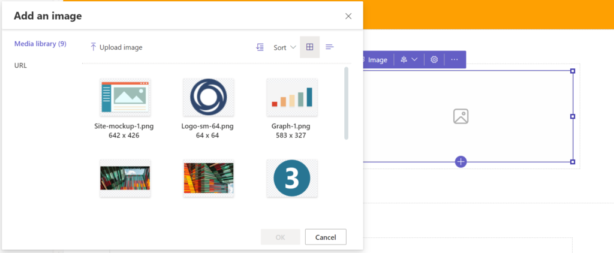Click the right-middle resize handle

(x=573, y=116)
